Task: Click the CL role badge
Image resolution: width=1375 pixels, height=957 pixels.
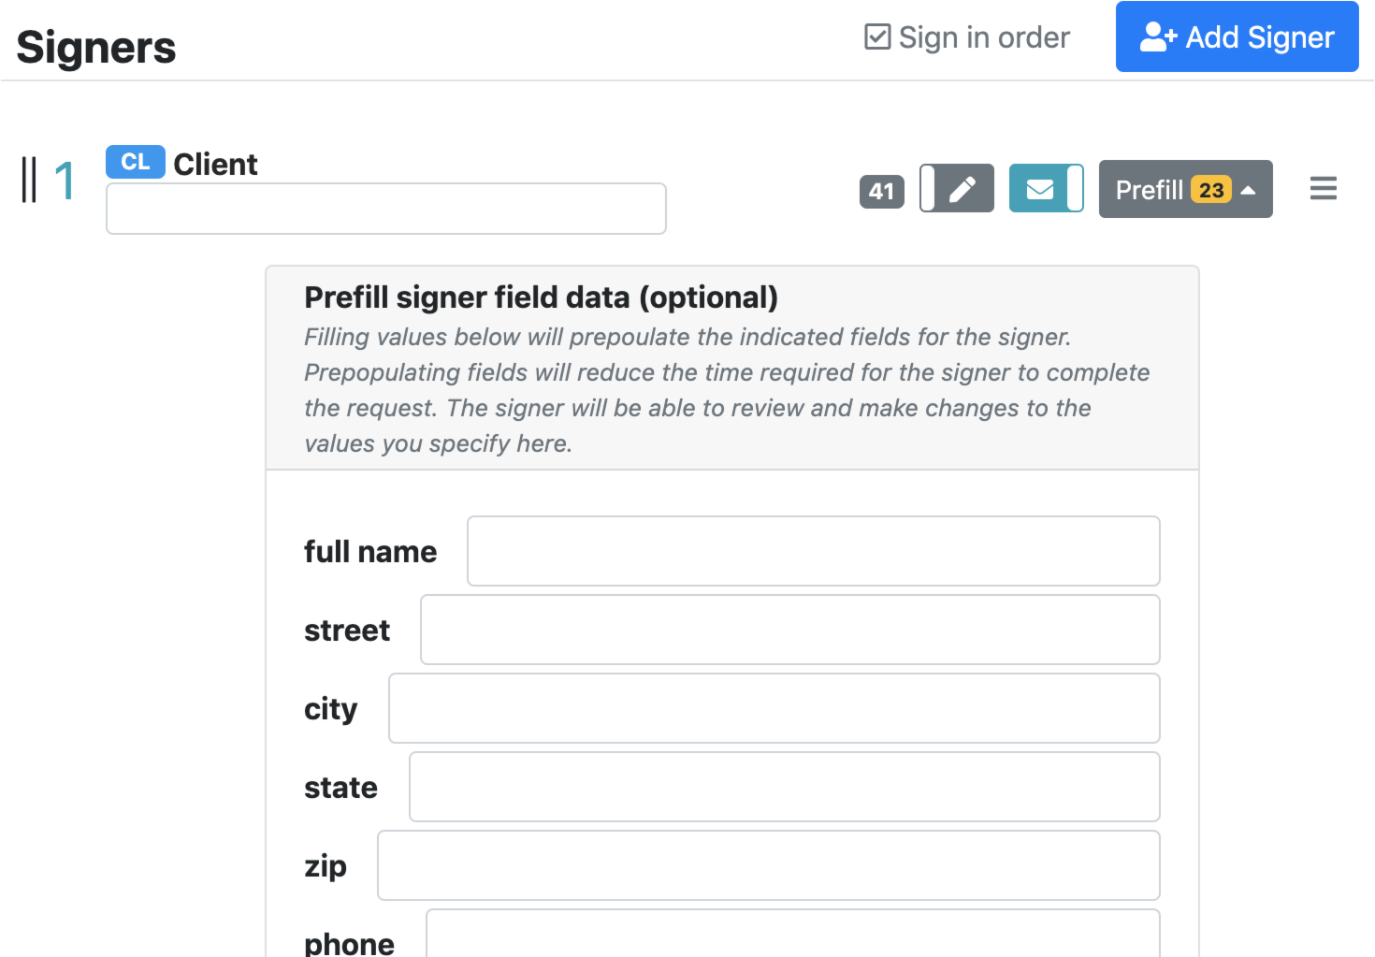Action: 136,162
